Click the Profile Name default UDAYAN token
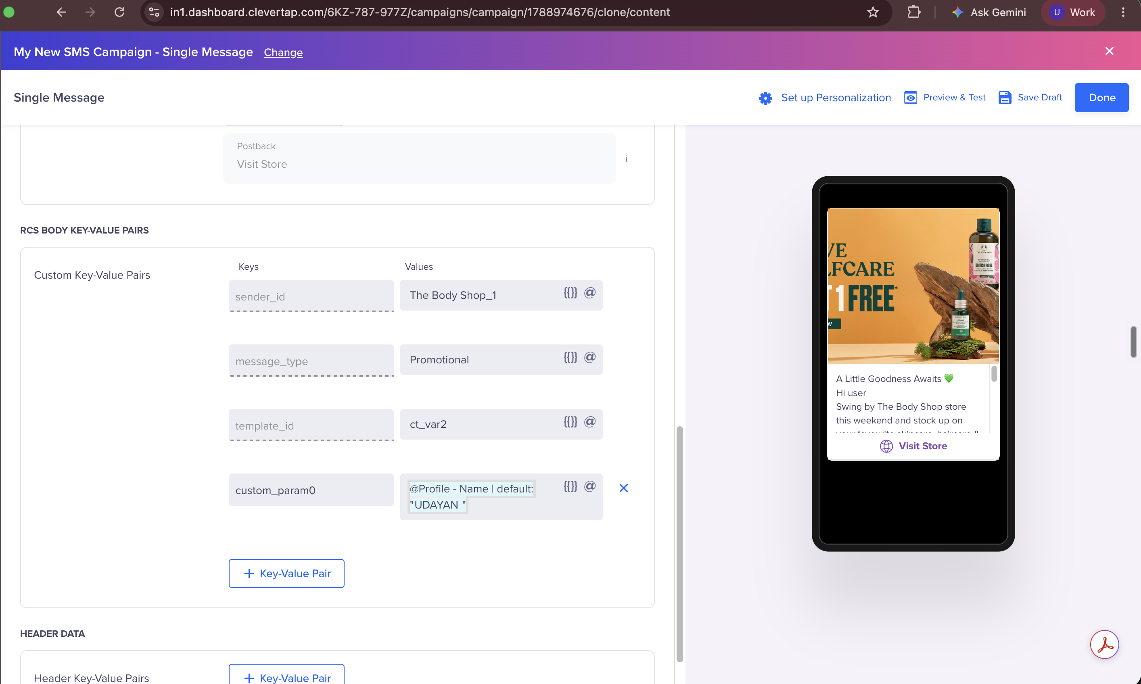Viewport: 1141px width, 684px height. (x=471, y=496)
